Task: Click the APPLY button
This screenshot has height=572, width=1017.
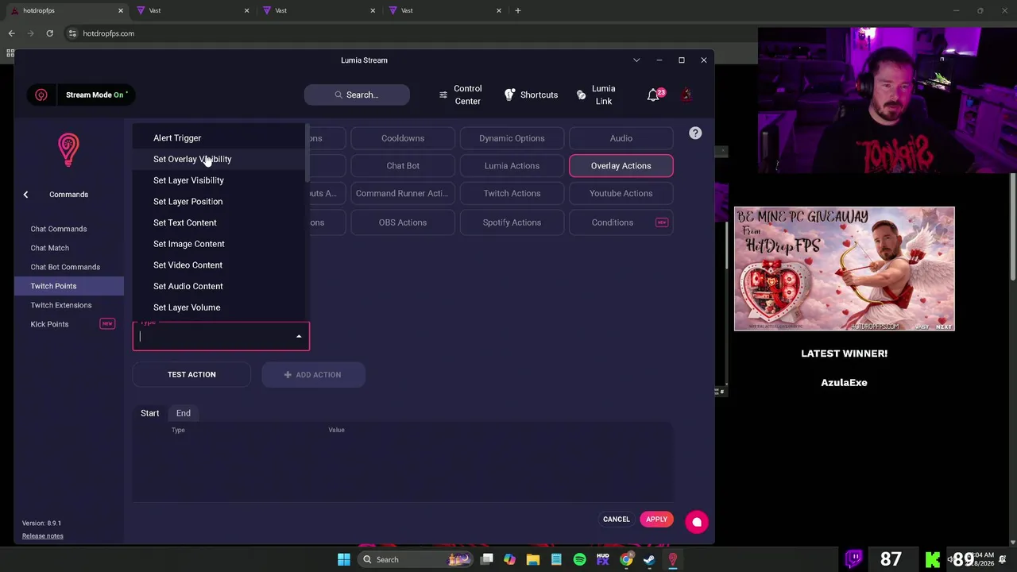Action: coord(657,520)
